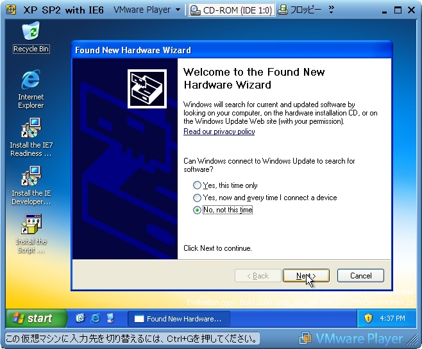Click the Ctrl+G Japanese status message

coord(132,339)
